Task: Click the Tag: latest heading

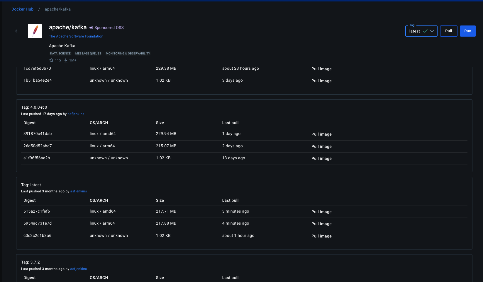Action: click(x=31, y=185)
